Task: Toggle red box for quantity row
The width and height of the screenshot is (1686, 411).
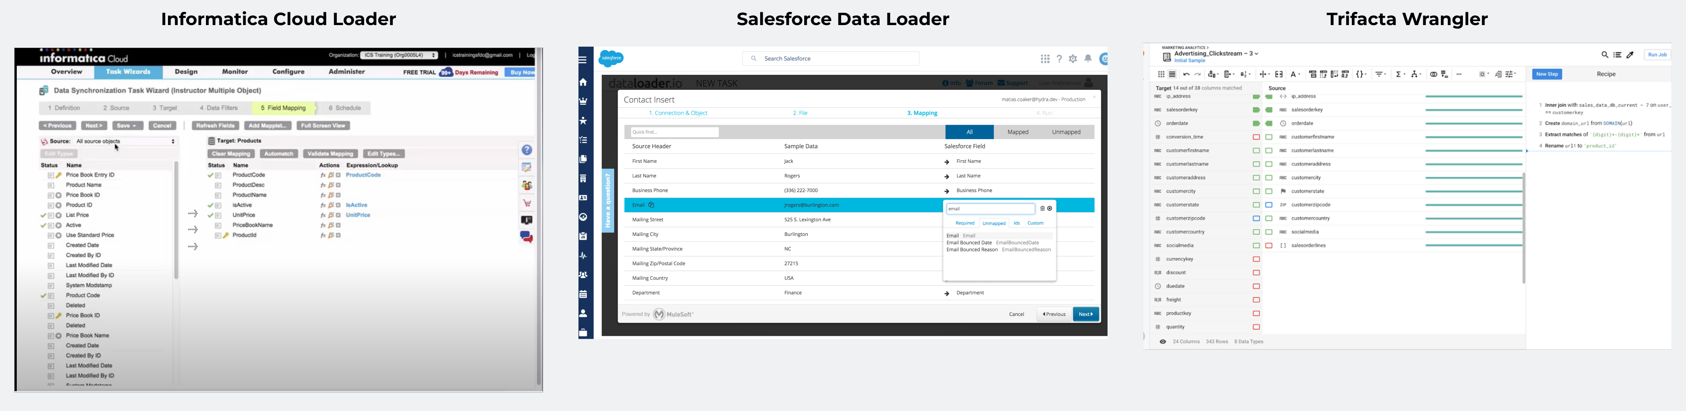Action: 1257,327
